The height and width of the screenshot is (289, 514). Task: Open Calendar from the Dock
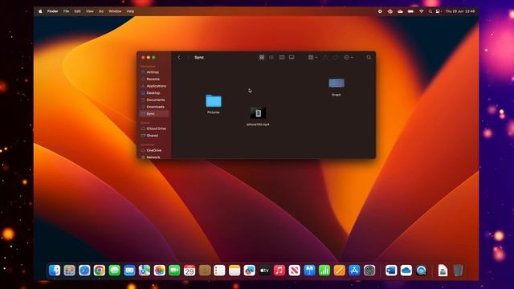point(190,271)
